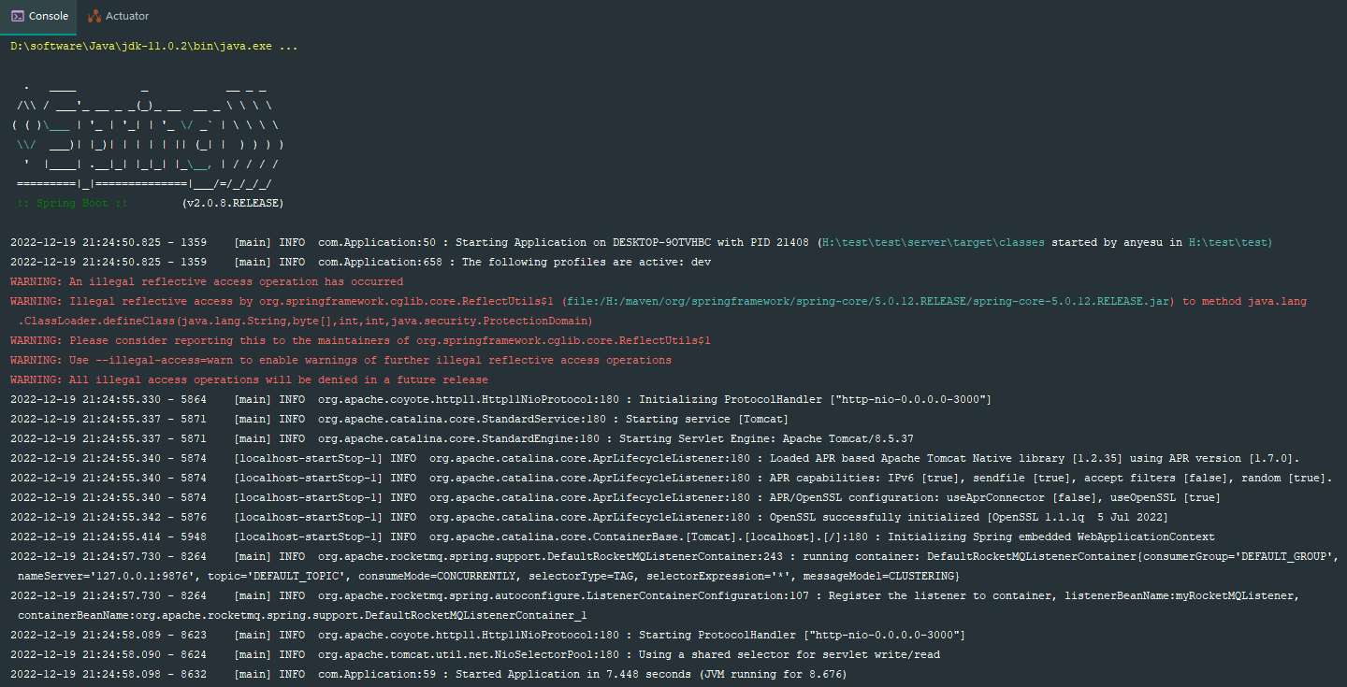Click the '.ClassLoader.defineClass(java.lang.String,byte[]...' continuation line
This screenshot has width=1347, height=687.
point(305,321)
